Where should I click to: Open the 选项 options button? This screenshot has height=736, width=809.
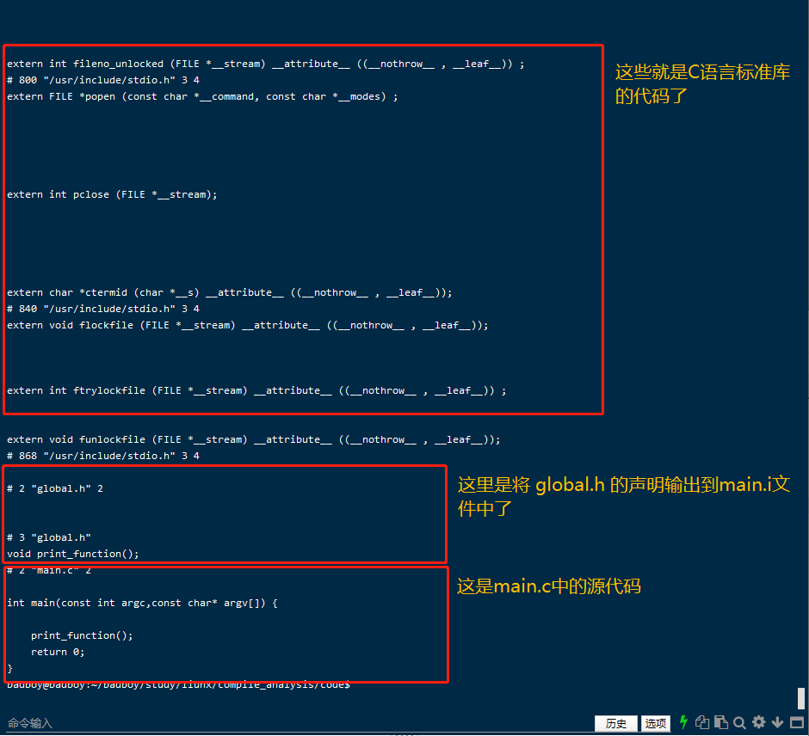tap(655, 723)
